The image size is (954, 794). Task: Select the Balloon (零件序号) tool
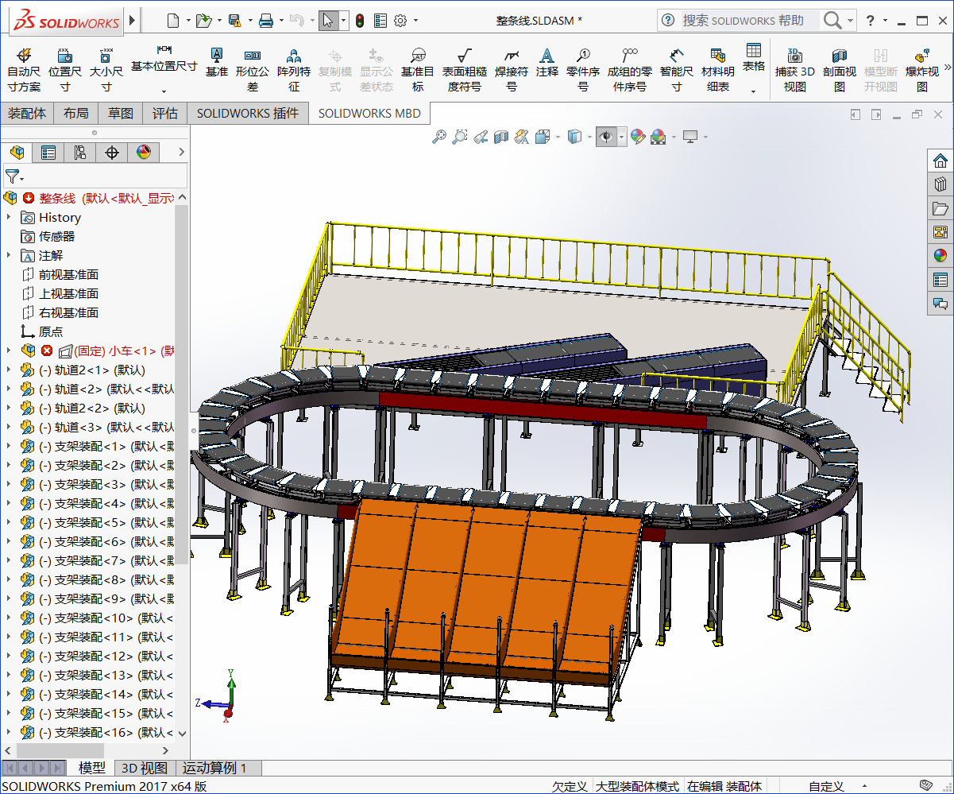(583, 69)
